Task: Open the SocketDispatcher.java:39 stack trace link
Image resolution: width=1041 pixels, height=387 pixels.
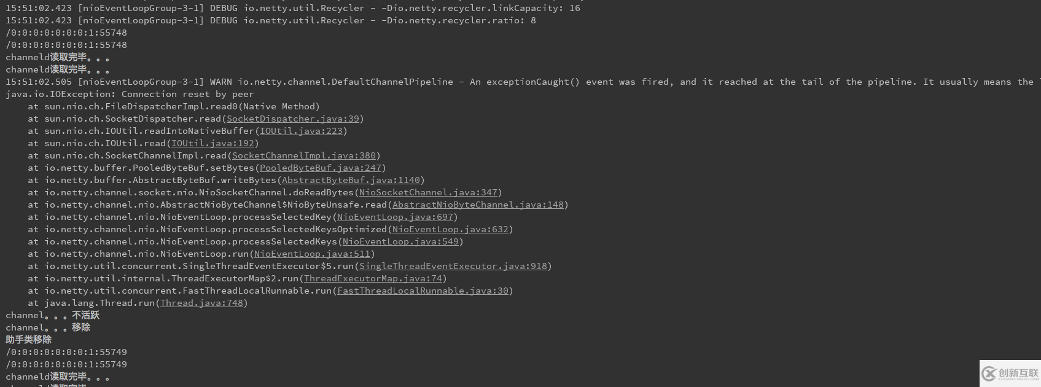Action: click(x=293, y=119)
